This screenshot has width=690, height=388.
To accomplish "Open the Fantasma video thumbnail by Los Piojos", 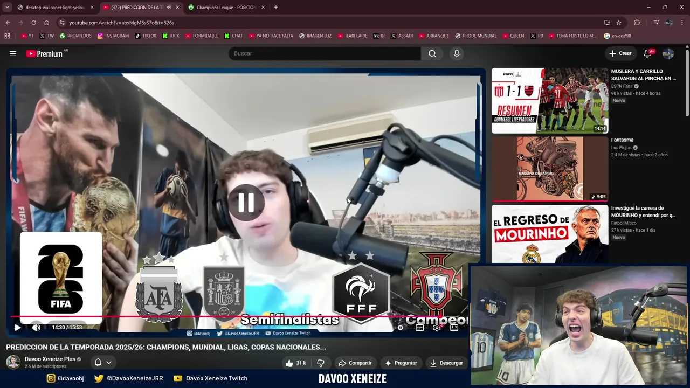I will (x=549, y=169).
